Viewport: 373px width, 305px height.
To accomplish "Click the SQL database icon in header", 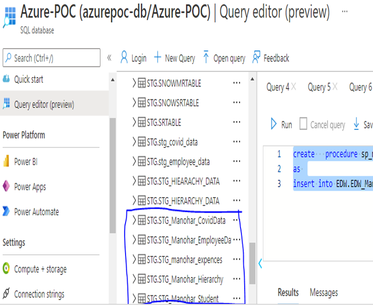I will point(10,17).
